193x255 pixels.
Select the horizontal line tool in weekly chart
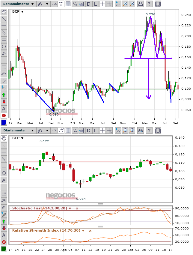(x=4, y=26)
